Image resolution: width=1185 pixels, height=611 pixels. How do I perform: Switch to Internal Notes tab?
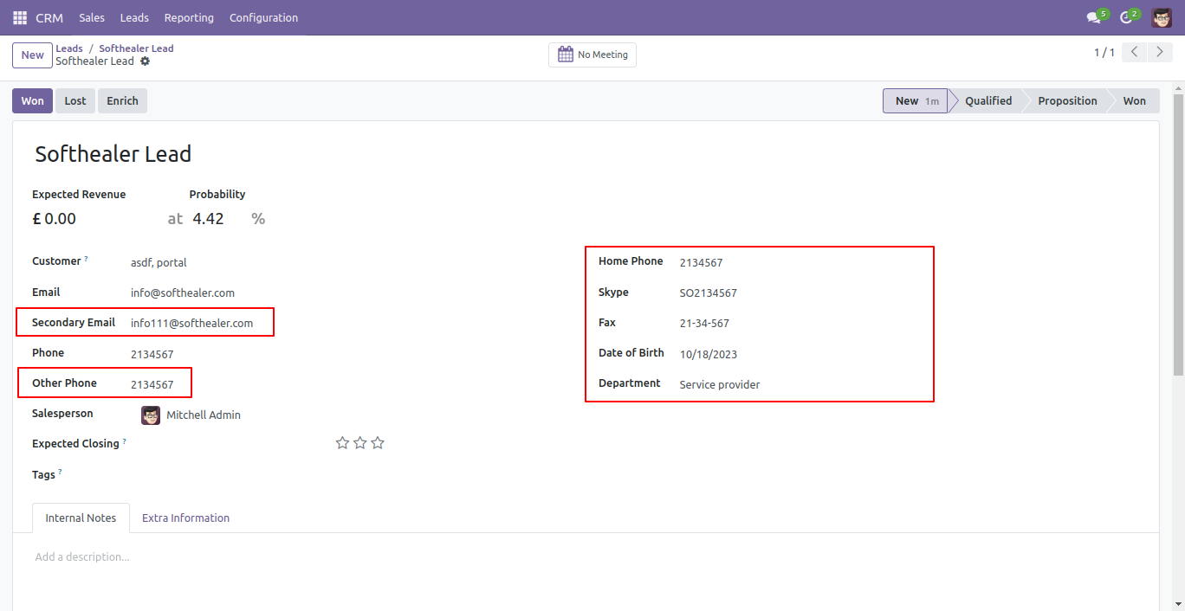tap(81, 518)
